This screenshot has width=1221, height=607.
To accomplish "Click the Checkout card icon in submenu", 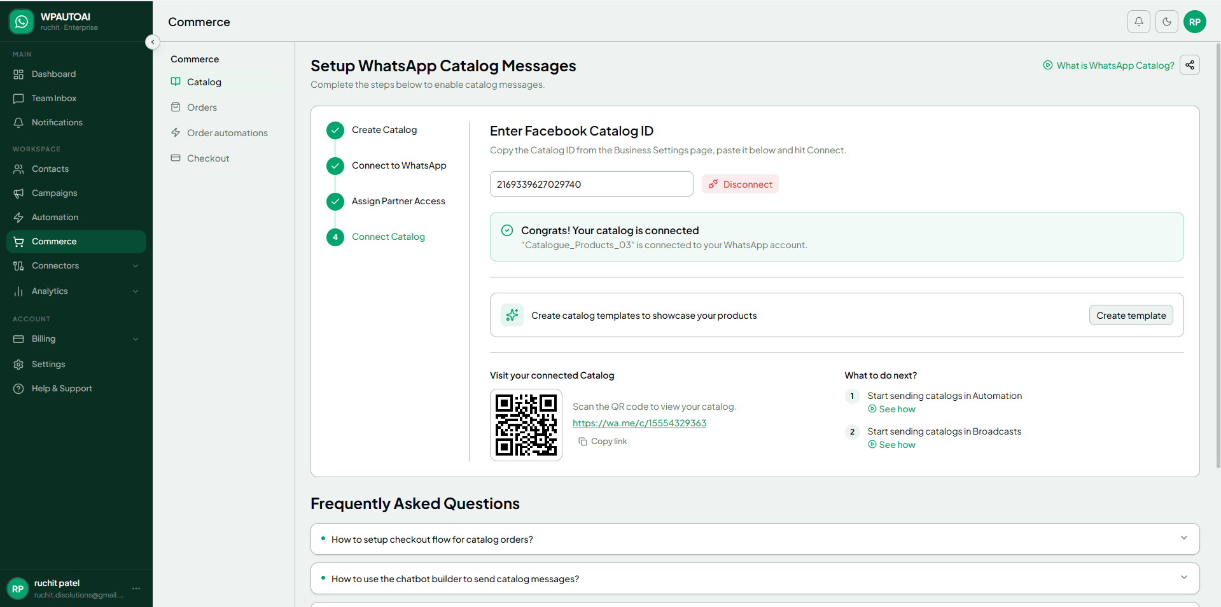I will [x=176, y=158].
